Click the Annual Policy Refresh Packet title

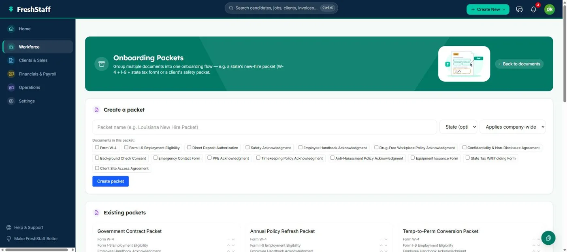click(x=282, y=231)
